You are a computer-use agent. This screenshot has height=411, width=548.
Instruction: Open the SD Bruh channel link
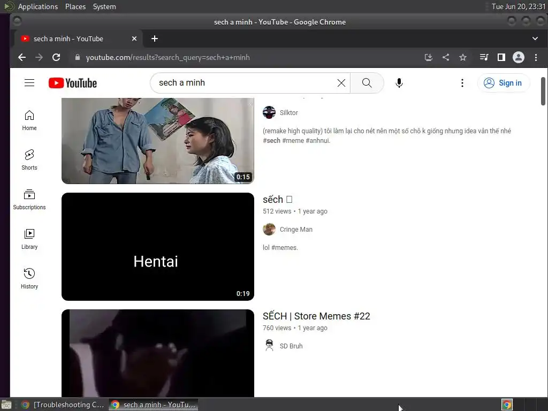click(x=291, y=346)
